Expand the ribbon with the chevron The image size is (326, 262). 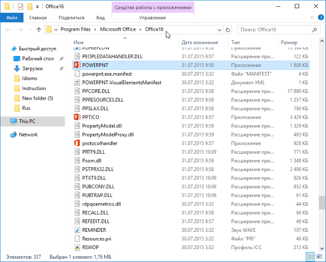[x=312, y=17]
